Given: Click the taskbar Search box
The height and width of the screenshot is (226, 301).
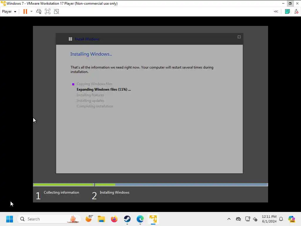Looking at the screenshot, I should [49, 219].
